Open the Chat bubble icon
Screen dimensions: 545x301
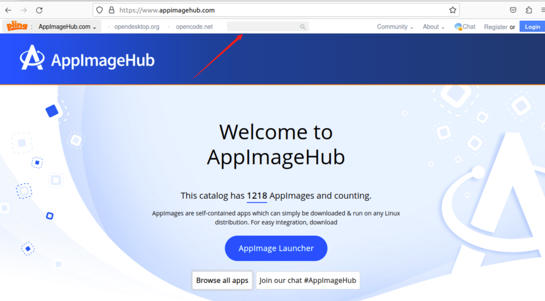pos(458,27)
